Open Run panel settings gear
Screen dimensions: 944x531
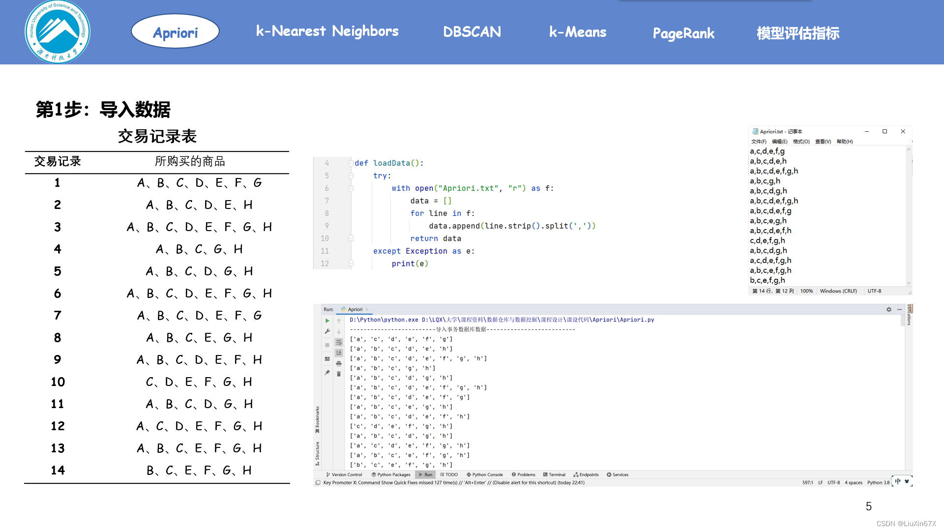[x=889, y=309]
